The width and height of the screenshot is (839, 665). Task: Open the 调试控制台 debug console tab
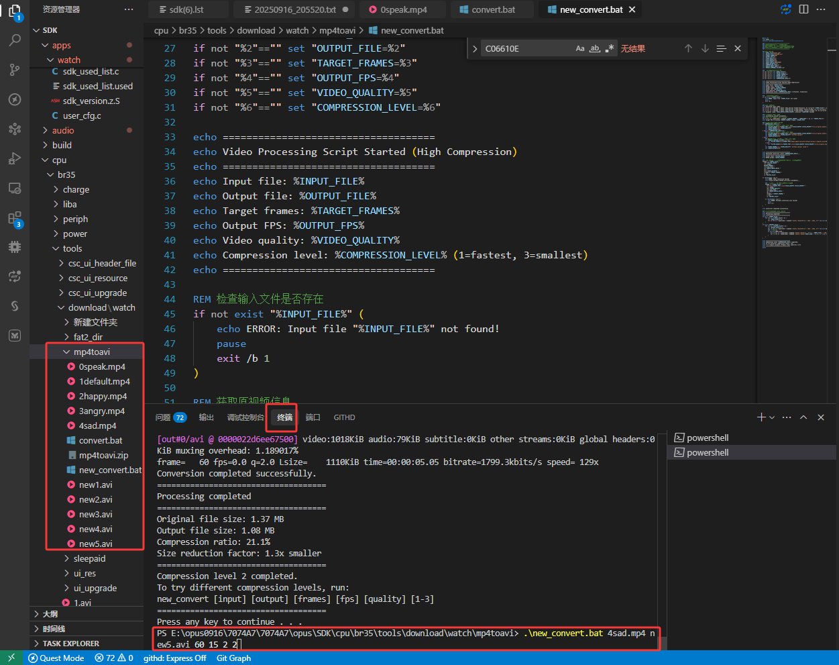tap(245, 417)
